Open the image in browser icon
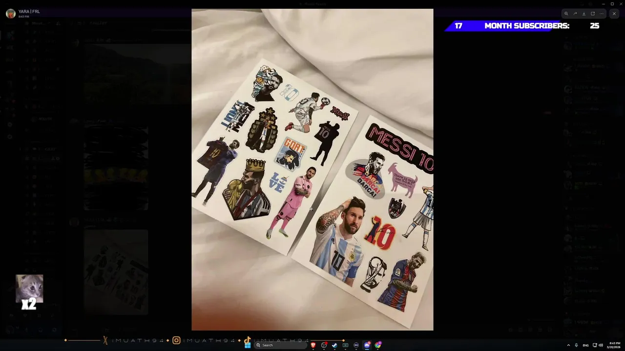The height and width of the screenshot is (351, 625). (593, 14)
